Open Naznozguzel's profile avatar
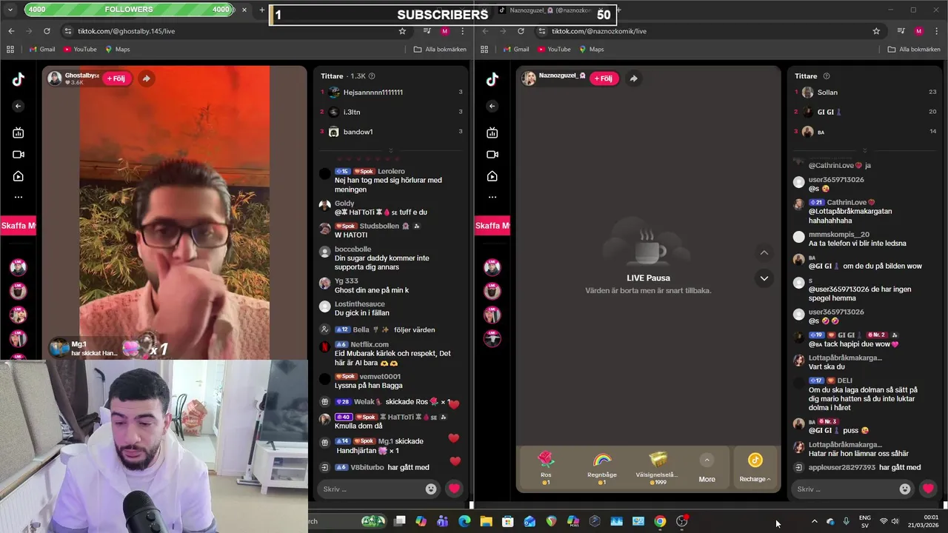Image resolution: width=948 pixels, height=533 pixels. (x=529, y=78)
